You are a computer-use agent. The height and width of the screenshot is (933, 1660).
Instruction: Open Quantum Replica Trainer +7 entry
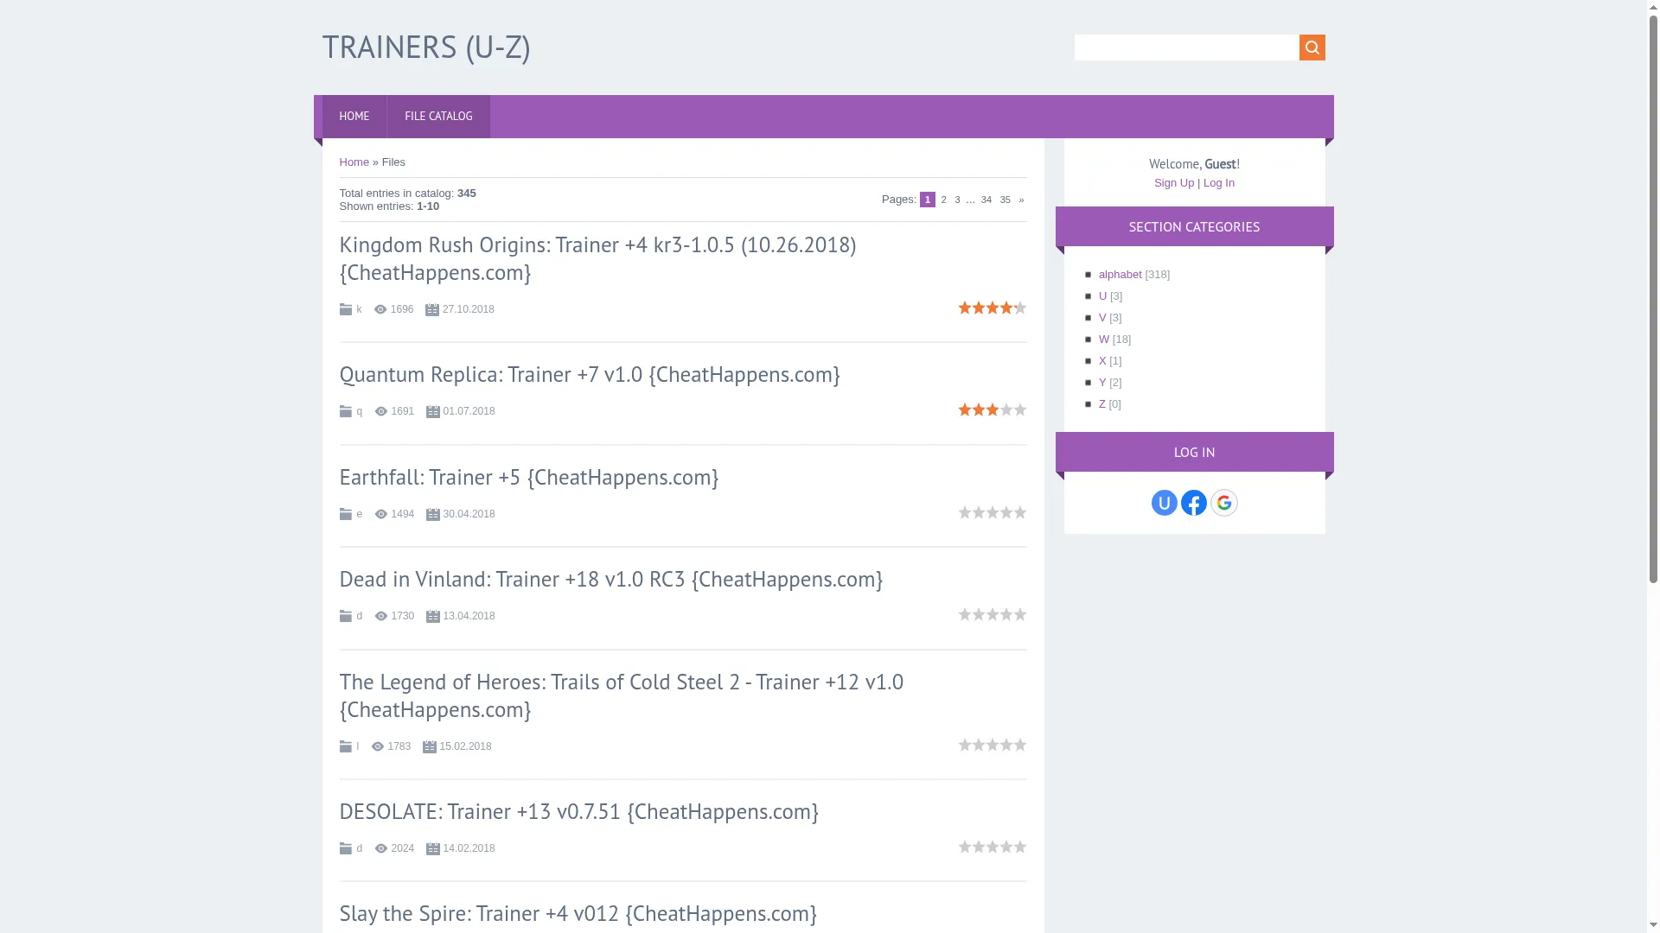tap(590, 375)
